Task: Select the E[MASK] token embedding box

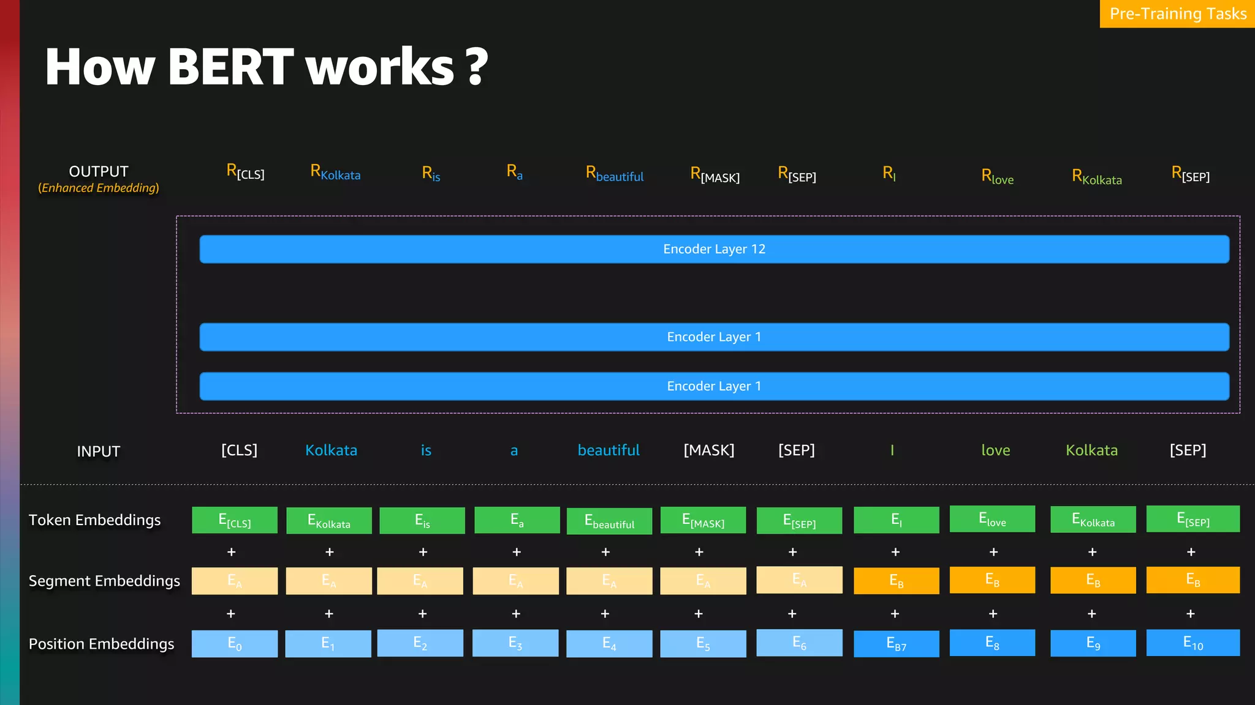Action: tap(703, 520)
